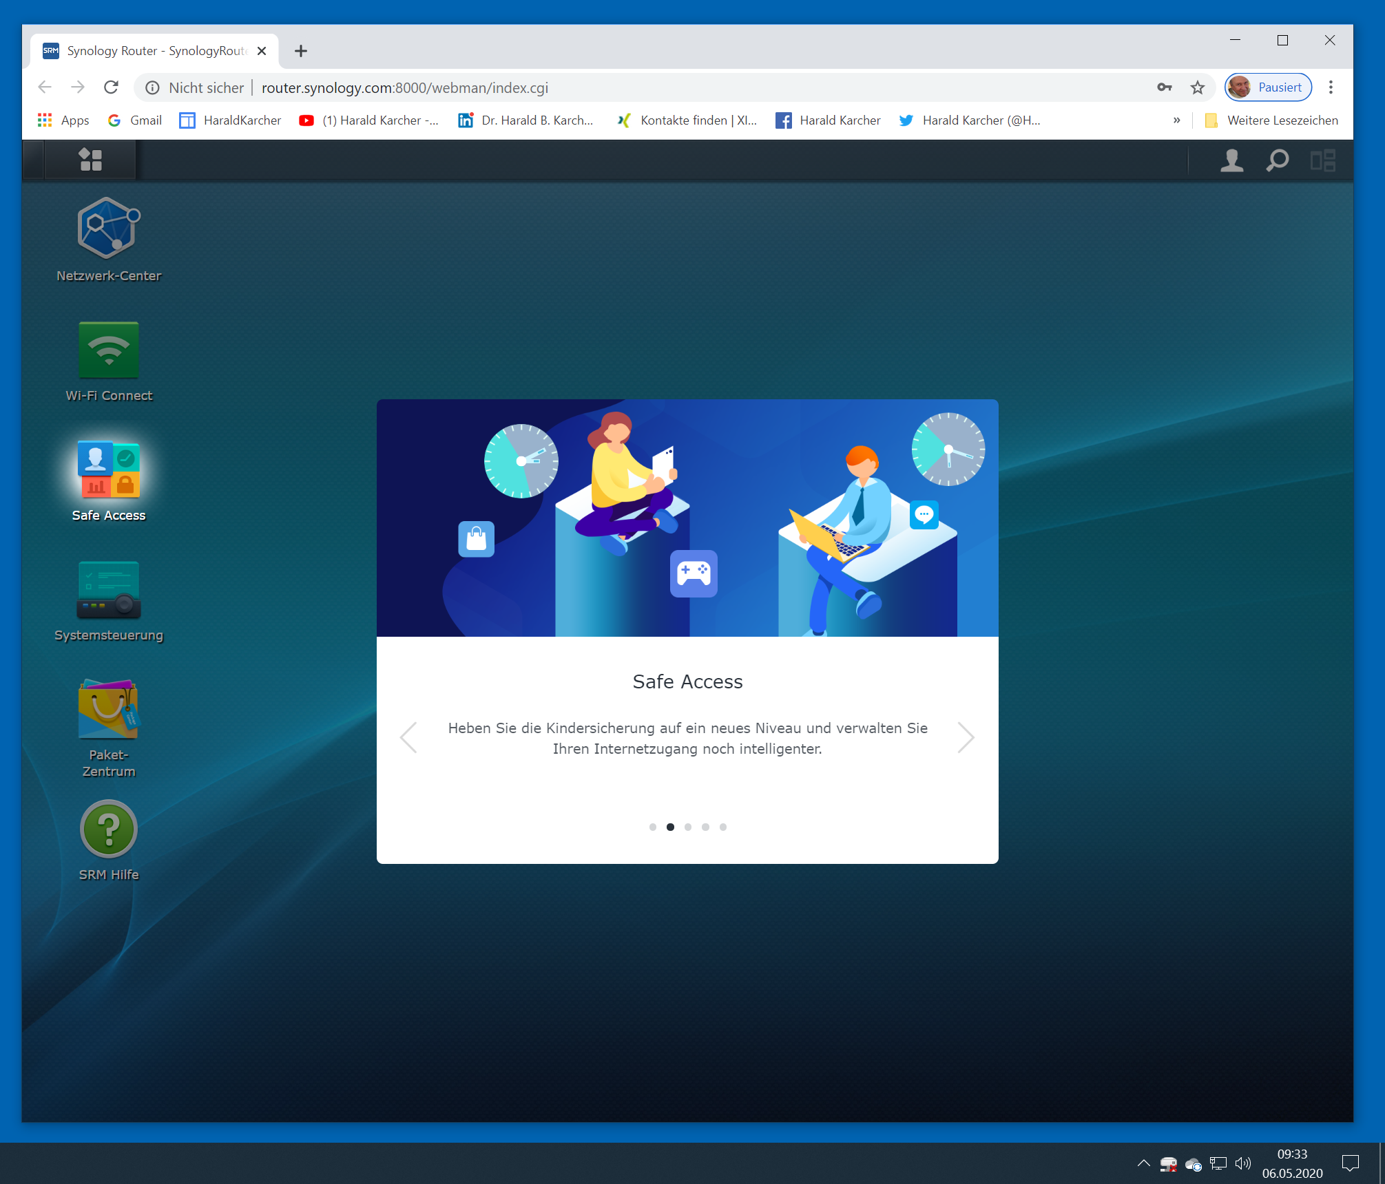Open the widgets panel icon in the SRM toolbar
Screen dimensions: 1385x1184
[x=1322, y=160]
